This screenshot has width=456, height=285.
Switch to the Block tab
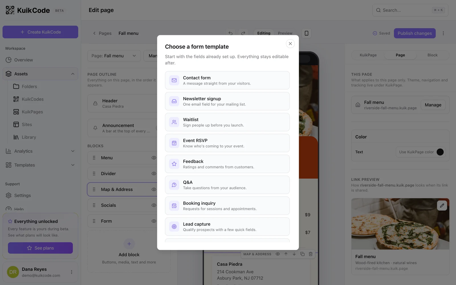[432, 55]
